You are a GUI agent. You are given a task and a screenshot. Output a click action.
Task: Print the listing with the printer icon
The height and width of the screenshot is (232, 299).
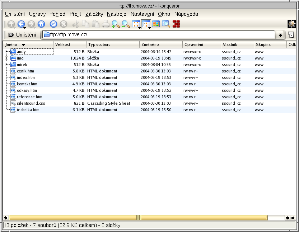click(x=106, y=24)
